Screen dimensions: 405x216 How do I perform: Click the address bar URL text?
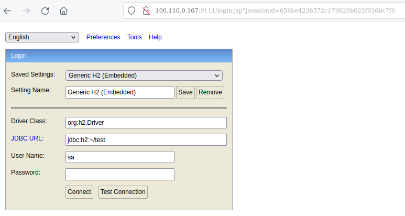(275, 10)
